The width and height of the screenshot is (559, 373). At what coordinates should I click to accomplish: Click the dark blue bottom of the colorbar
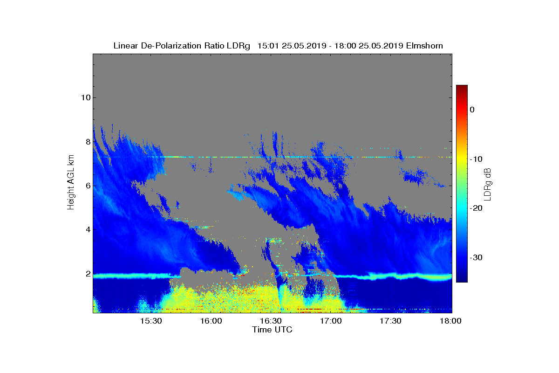click(462, 278)
